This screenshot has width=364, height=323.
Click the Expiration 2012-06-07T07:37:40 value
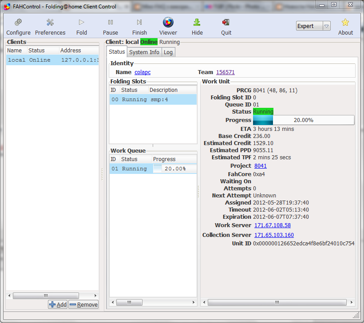pyautogui.click(x=281, y=217)
